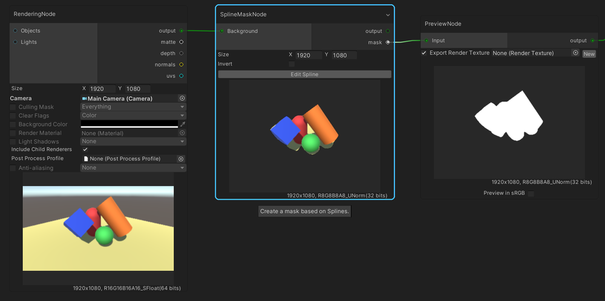Image resolution: width=605 pixels, height=301 pixels.
Task: Click the New render texture button
Action: pos(589,54)
